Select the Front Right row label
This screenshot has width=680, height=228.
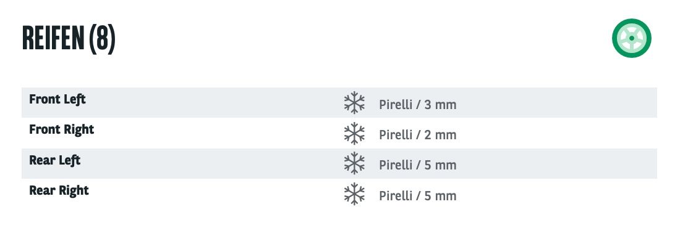pyautogui.click(x=62, y=130)
